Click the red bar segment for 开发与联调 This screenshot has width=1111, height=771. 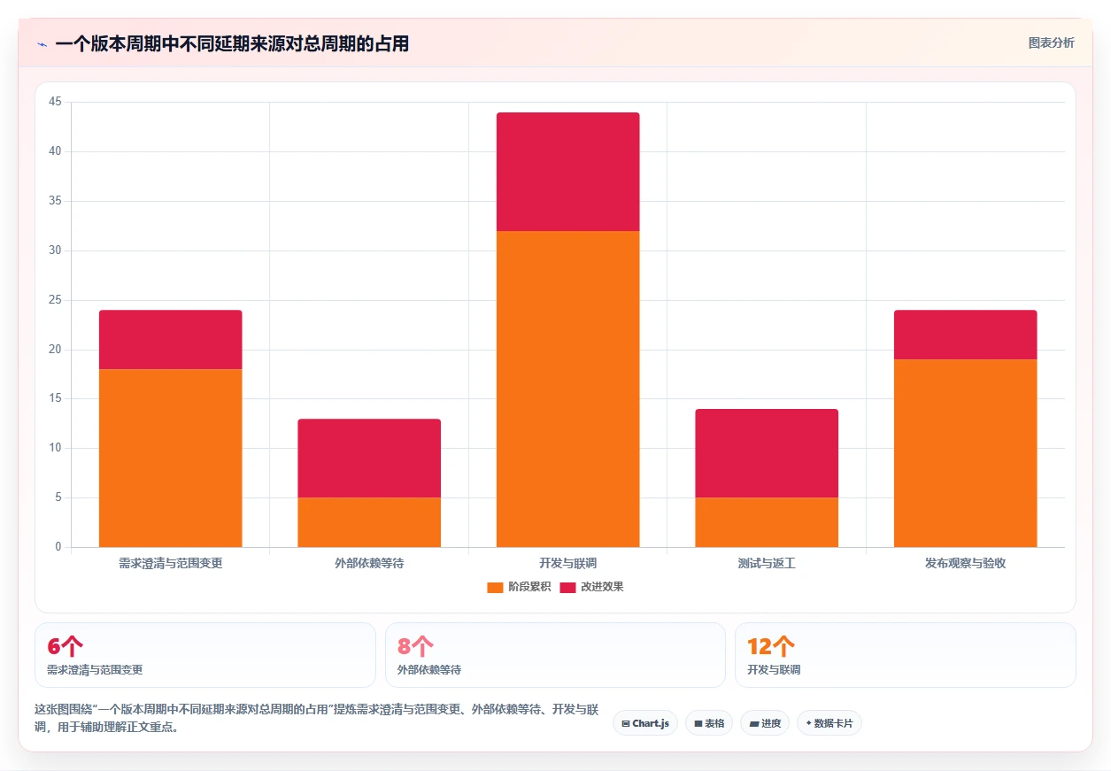[568, 172]
